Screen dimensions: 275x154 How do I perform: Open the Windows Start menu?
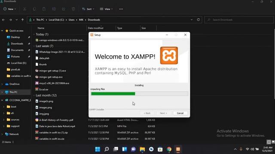pos(98,149)
